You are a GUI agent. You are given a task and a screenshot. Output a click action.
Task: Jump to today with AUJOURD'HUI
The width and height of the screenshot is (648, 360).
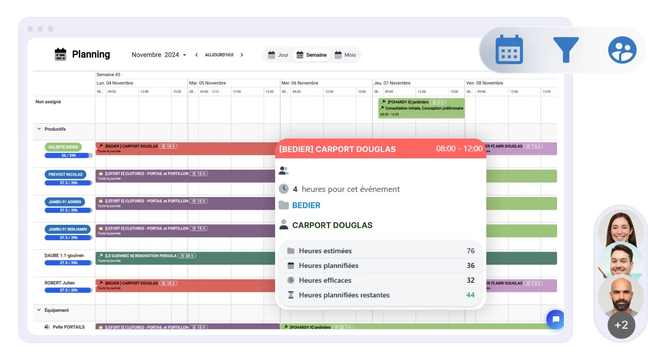pos(219,55)
